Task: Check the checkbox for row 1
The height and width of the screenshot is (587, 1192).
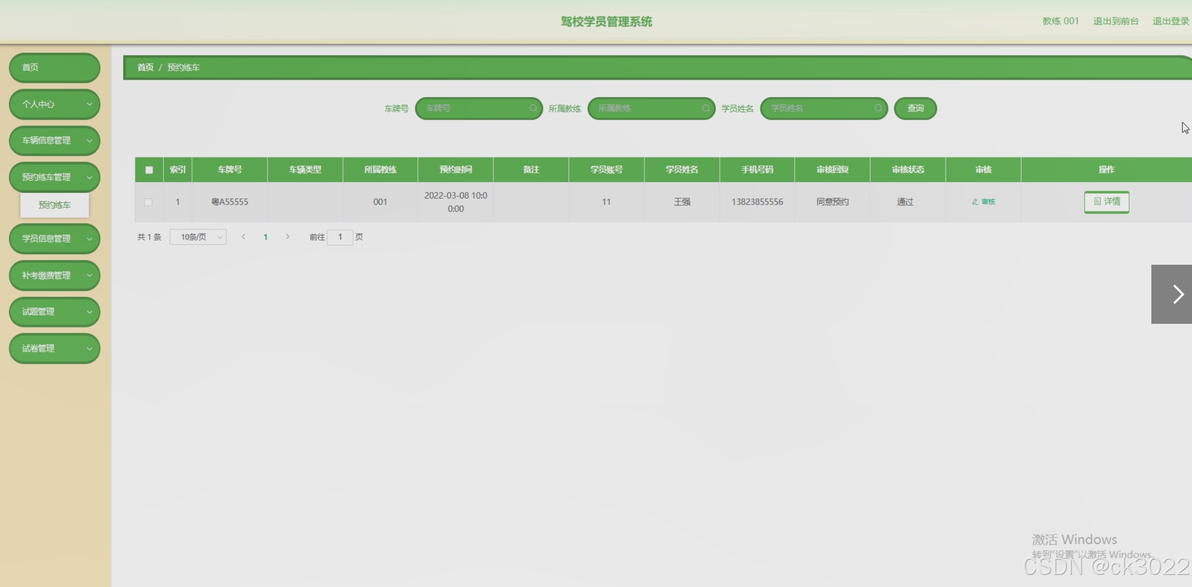Action: [148, 202]
